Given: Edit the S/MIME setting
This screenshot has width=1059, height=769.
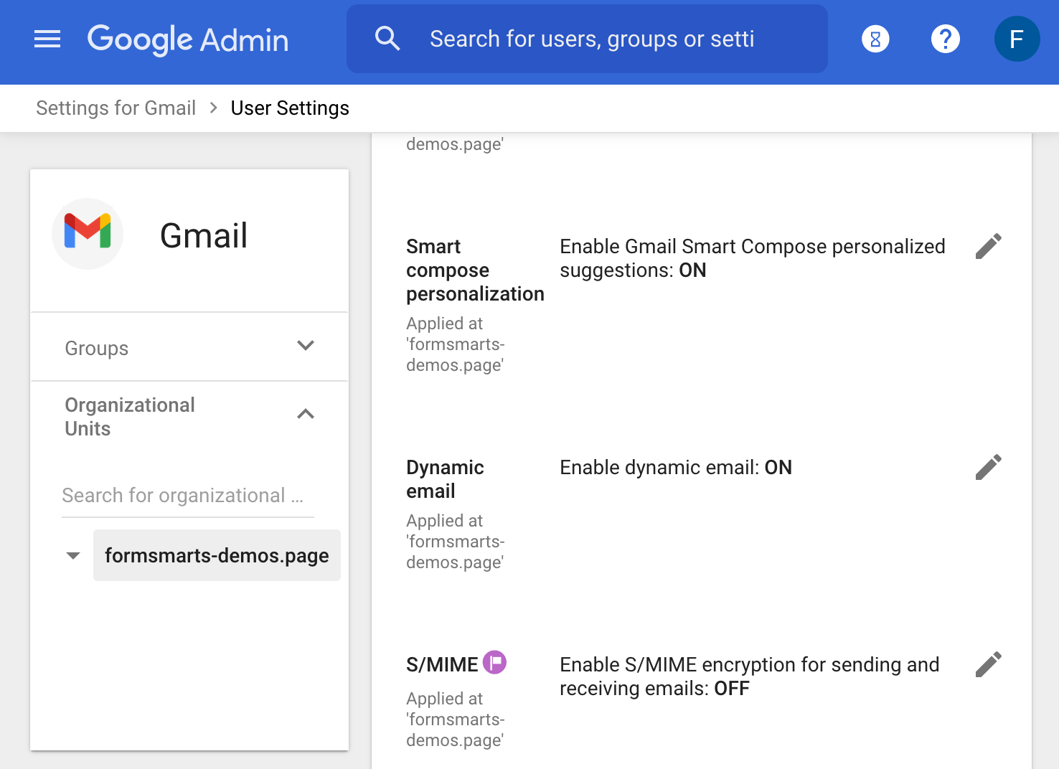Looking at the screenshot, I should coord(989,664).
